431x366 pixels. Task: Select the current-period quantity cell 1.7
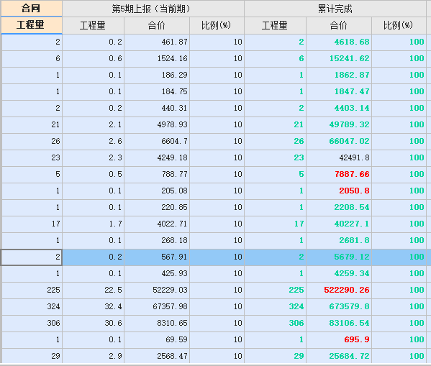point(94,224)
